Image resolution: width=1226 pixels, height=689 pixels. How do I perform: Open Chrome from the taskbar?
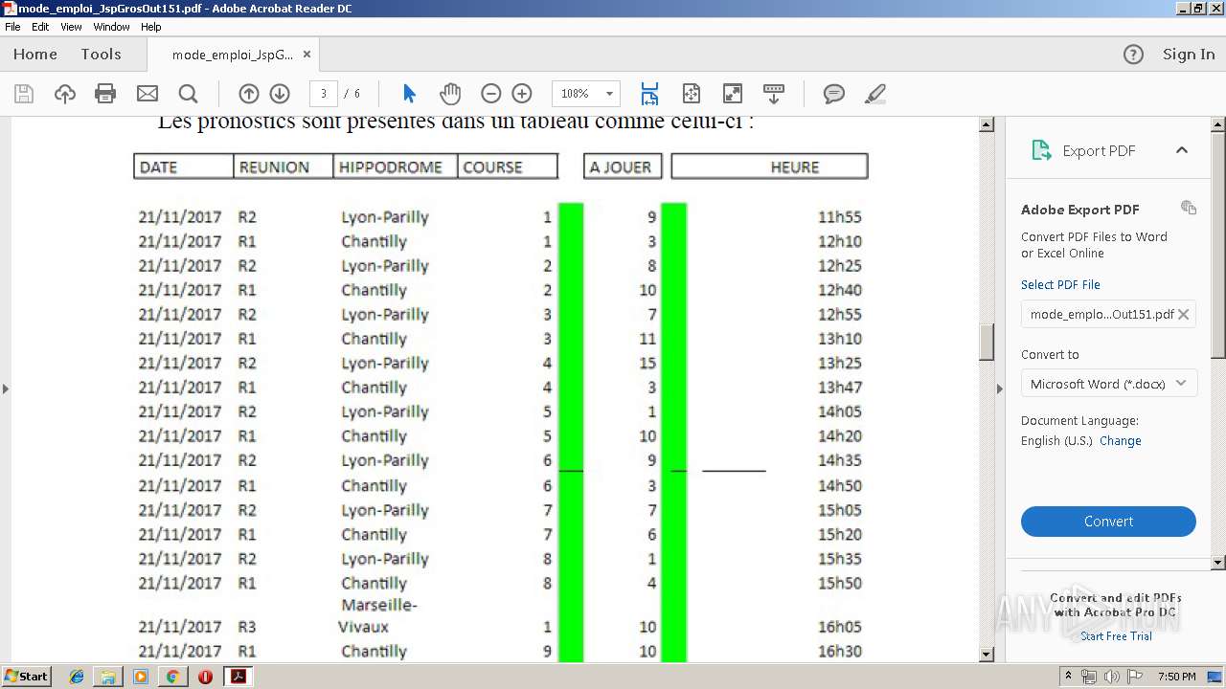point(172,677)
